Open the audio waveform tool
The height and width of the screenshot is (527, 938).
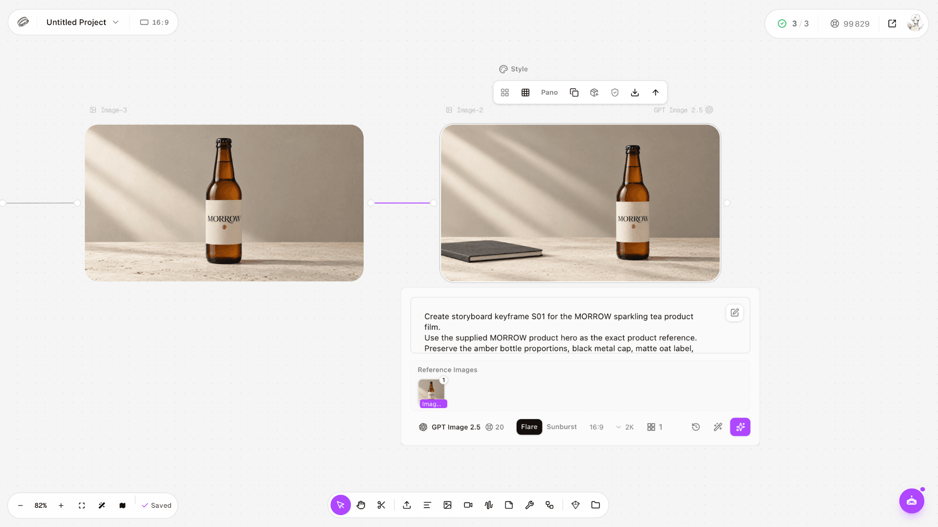(x=489, y=505)
